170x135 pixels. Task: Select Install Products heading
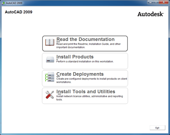pos(75,57)
